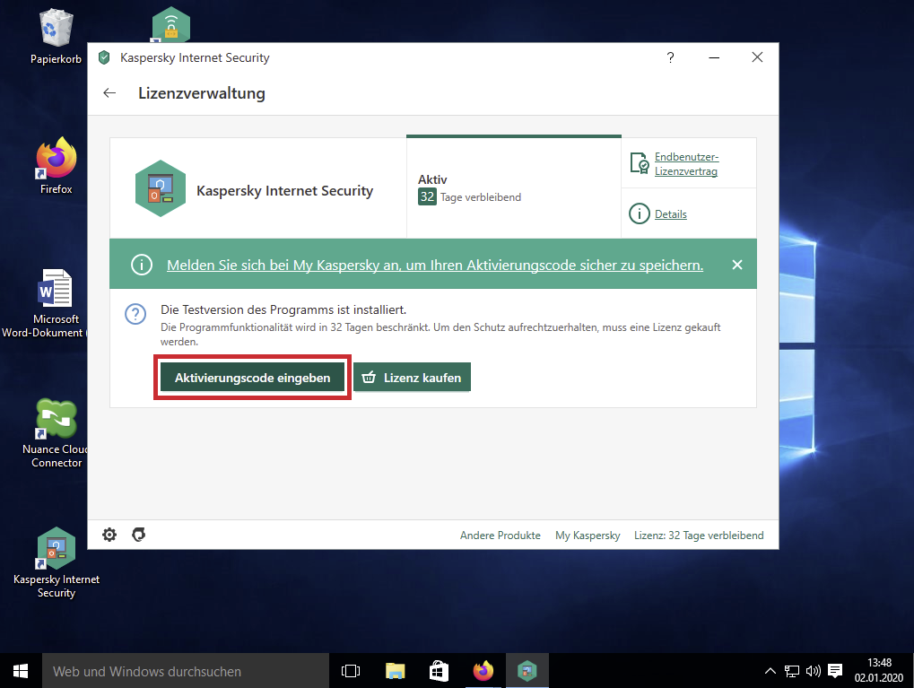This screenshot has height=688, width=914.
Task: Click Lizenz: 32 Tage verbleibend footer text
Action: (x=699, y=536)
